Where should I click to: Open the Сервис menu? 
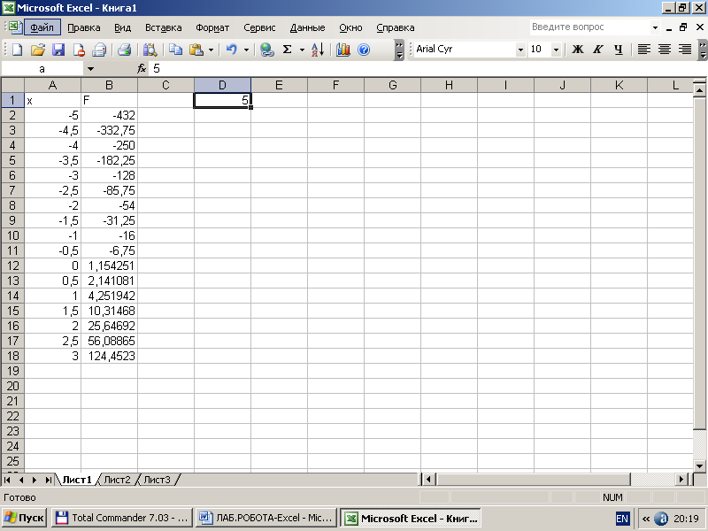[259, 27]
